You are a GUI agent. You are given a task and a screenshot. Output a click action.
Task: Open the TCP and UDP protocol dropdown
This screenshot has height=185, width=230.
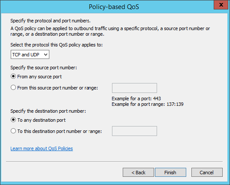[30, 55]
